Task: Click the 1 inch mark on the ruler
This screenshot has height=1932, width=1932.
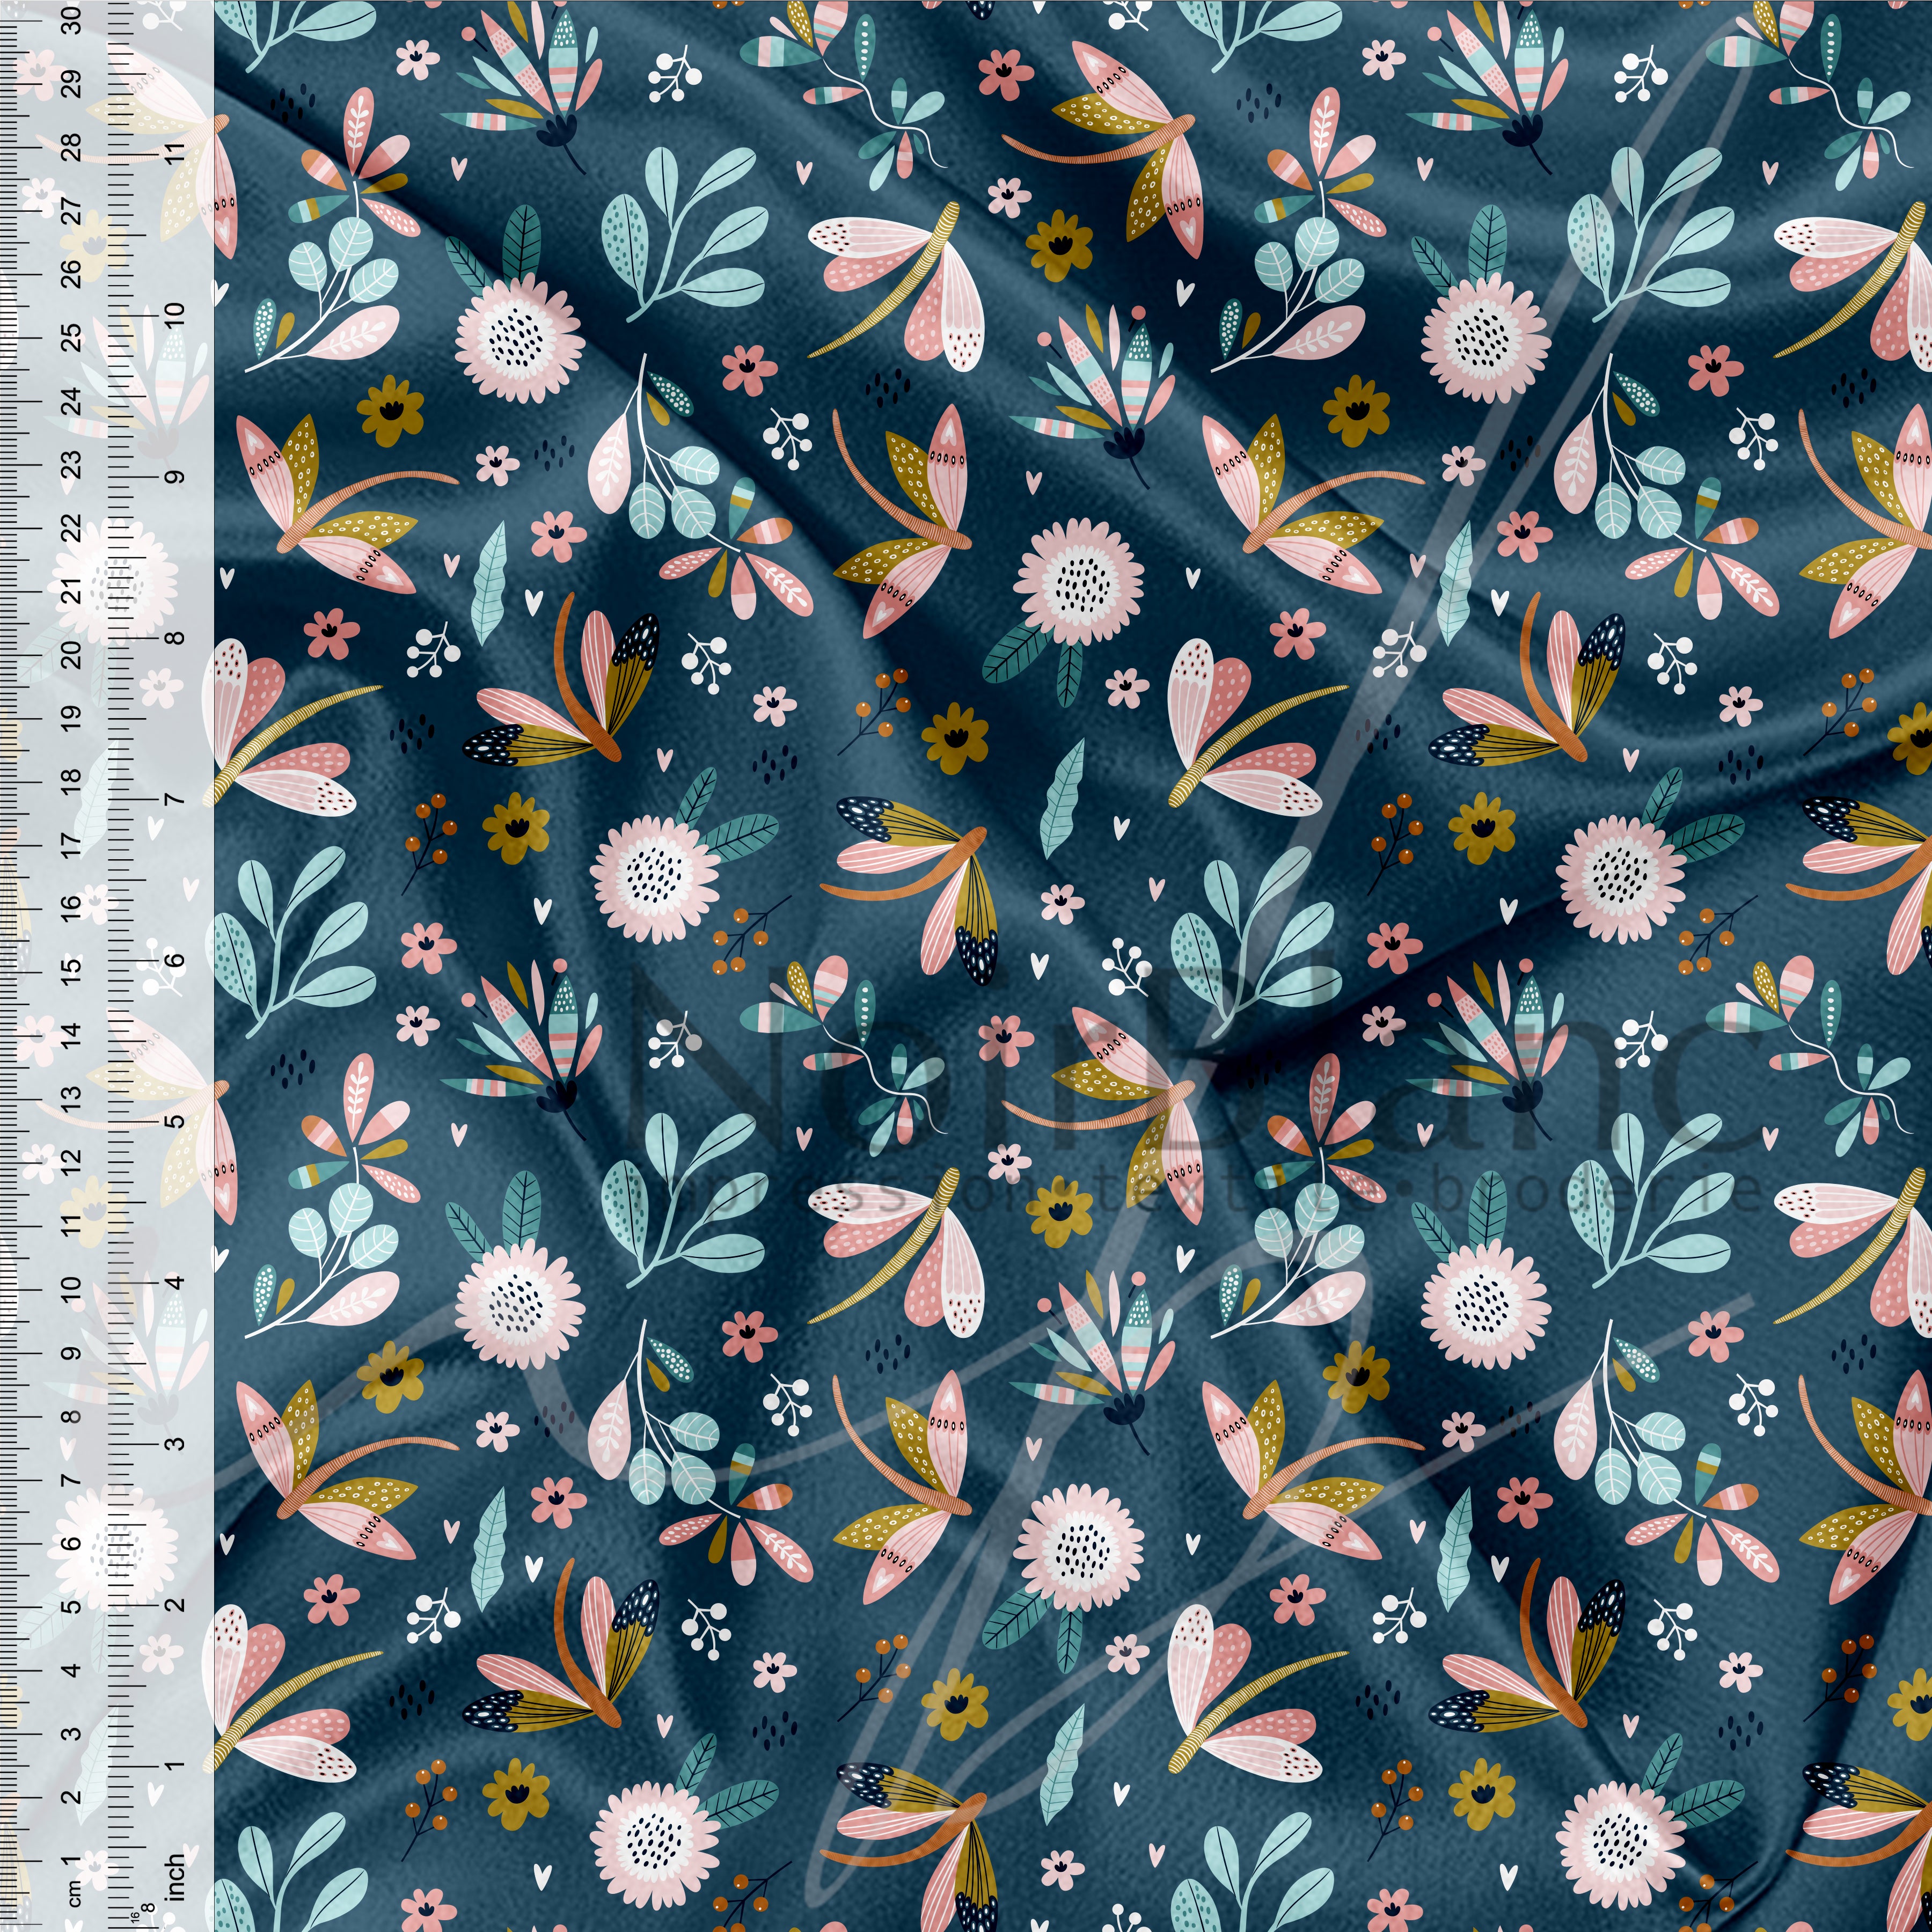Action: click(x=176, y=1766)
